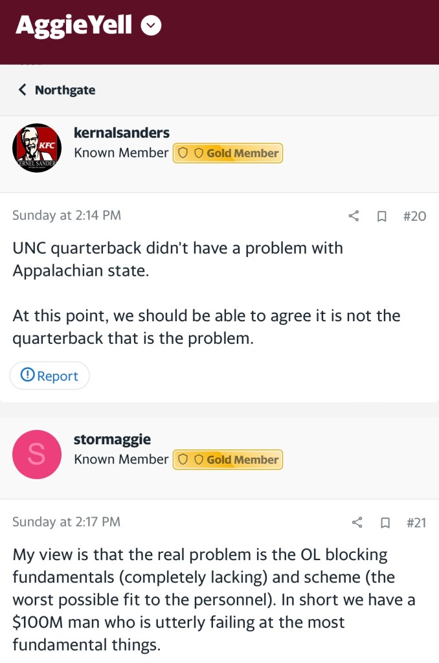
Task: Open stormaggie pink S avatar
Action: coord(37,454)
